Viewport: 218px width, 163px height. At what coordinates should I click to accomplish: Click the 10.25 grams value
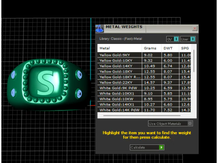[149, 88]
